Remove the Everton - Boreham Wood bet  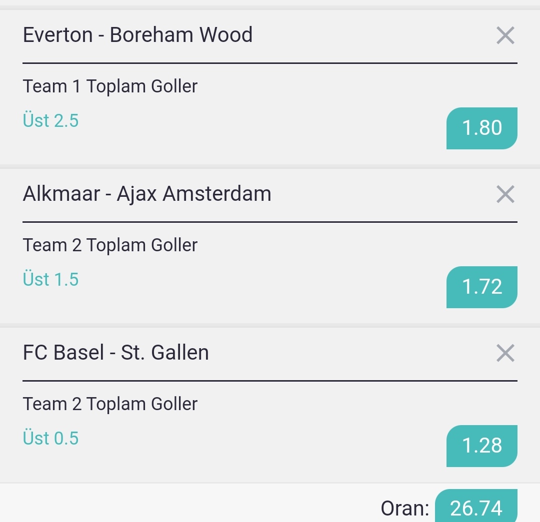505,35
